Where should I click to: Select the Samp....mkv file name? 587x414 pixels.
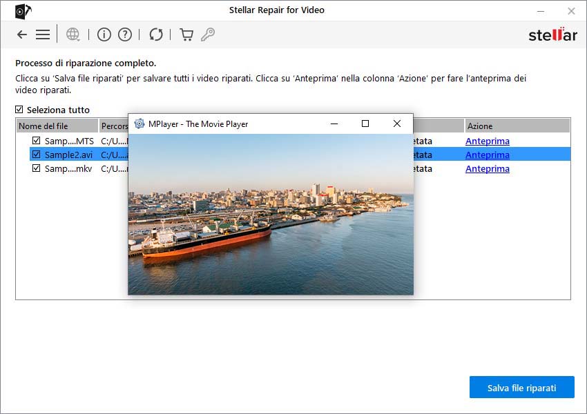tap(68, 168)
